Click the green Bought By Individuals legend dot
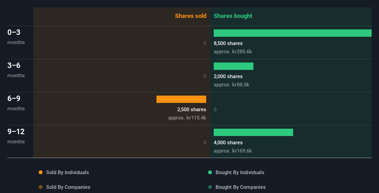The image size is (379, 193). pyautogui.click(x=210, y=172)
